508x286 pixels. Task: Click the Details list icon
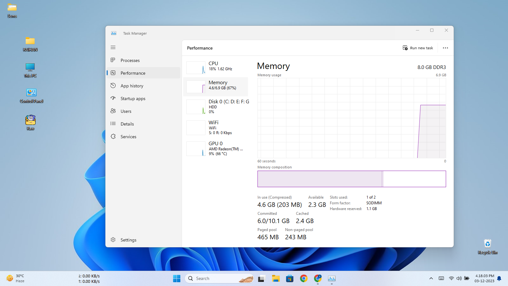(x=113, y=124)
